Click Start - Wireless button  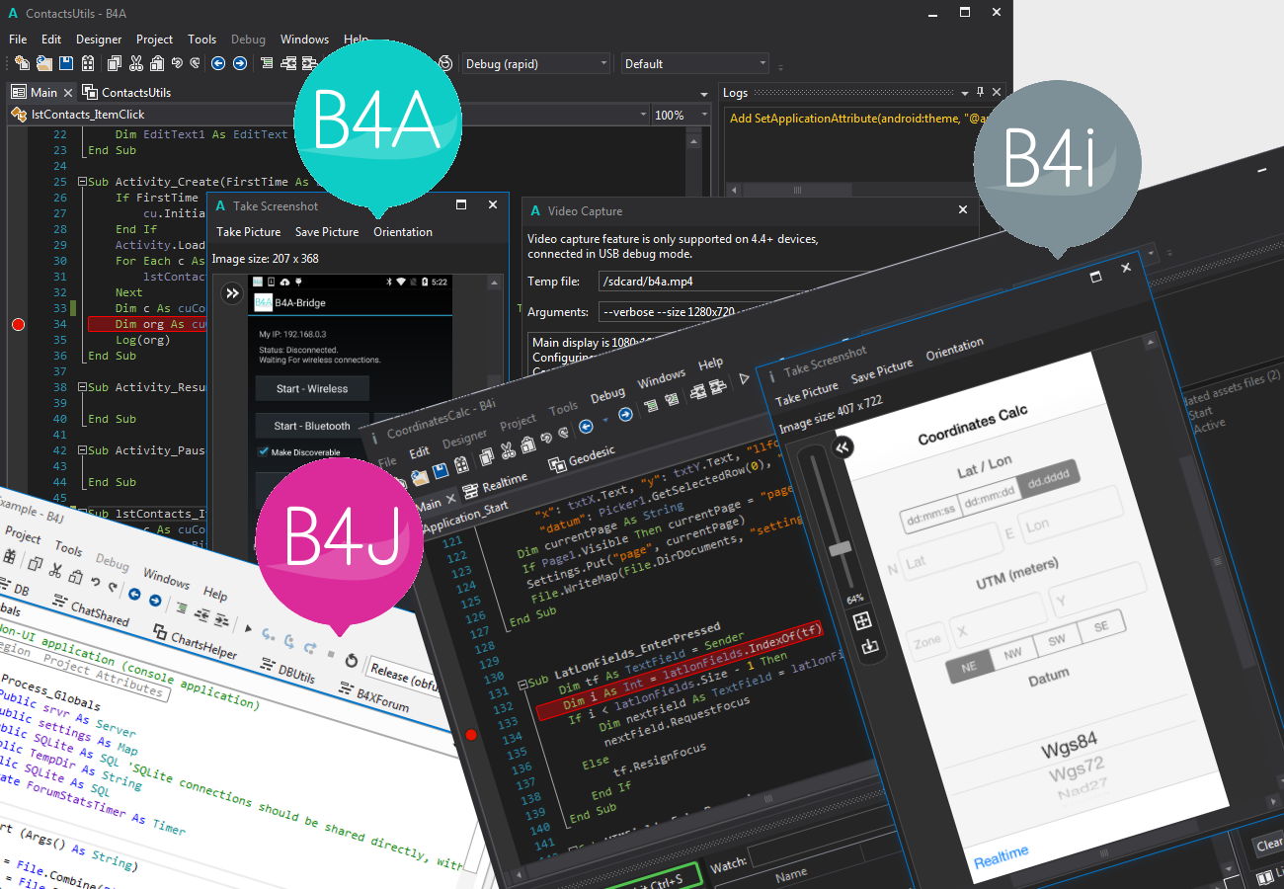pyautogui.click(x=312, y=388)
